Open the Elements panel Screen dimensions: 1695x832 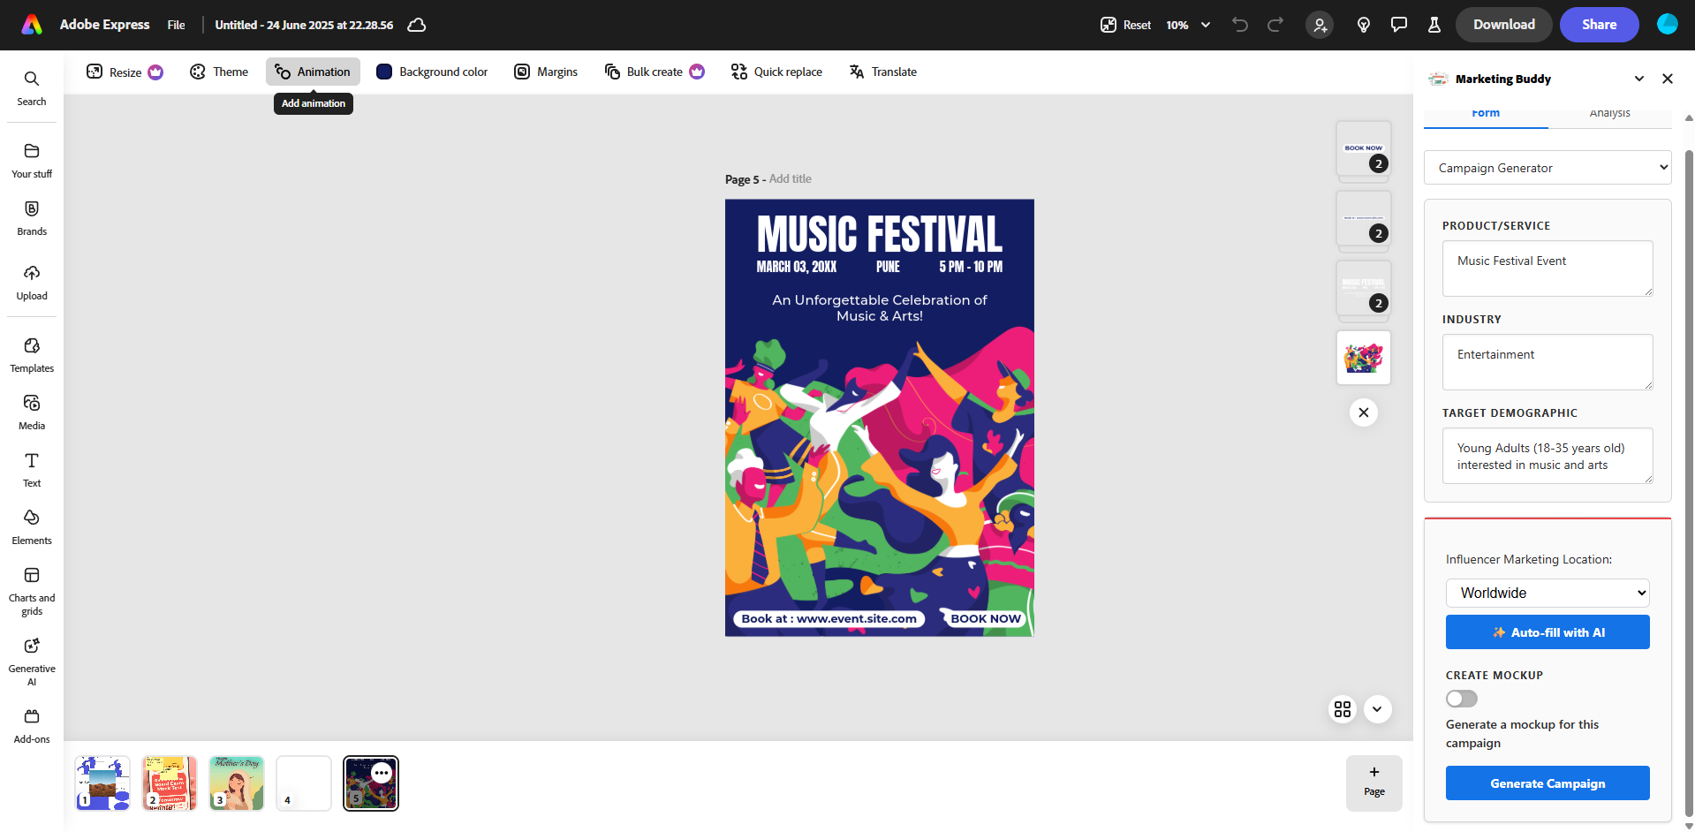[32, 527]
